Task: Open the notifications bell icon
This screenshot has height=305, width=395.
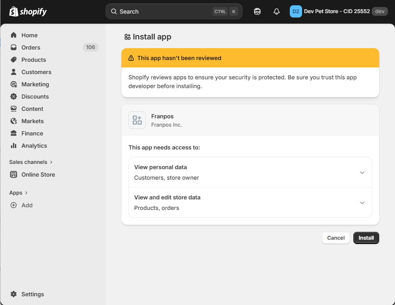Action: coord(277,12)
